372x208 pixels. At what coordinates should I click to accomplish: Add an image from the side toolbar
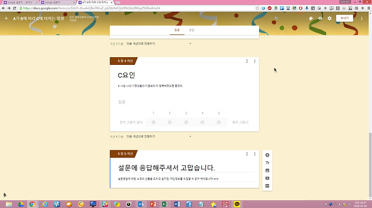click(x=268, y=170)
